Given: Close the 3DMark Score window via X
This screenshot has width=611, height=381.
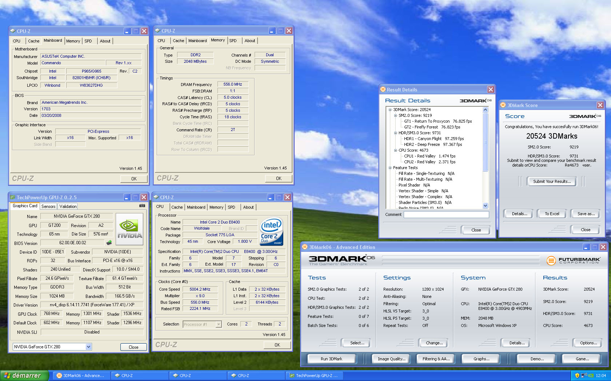Looking at the screenshot, I should click(x=600, y=105).
